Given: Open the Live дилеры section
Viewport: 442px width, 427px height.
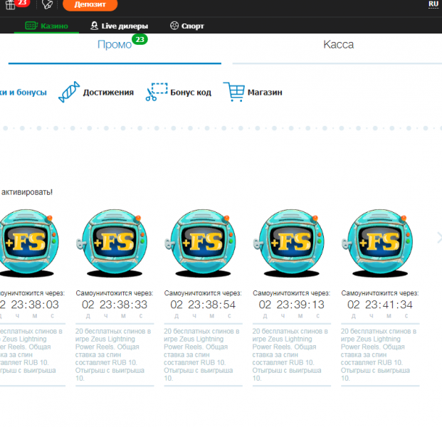Looking at the screenshot, I should (119, 26).
